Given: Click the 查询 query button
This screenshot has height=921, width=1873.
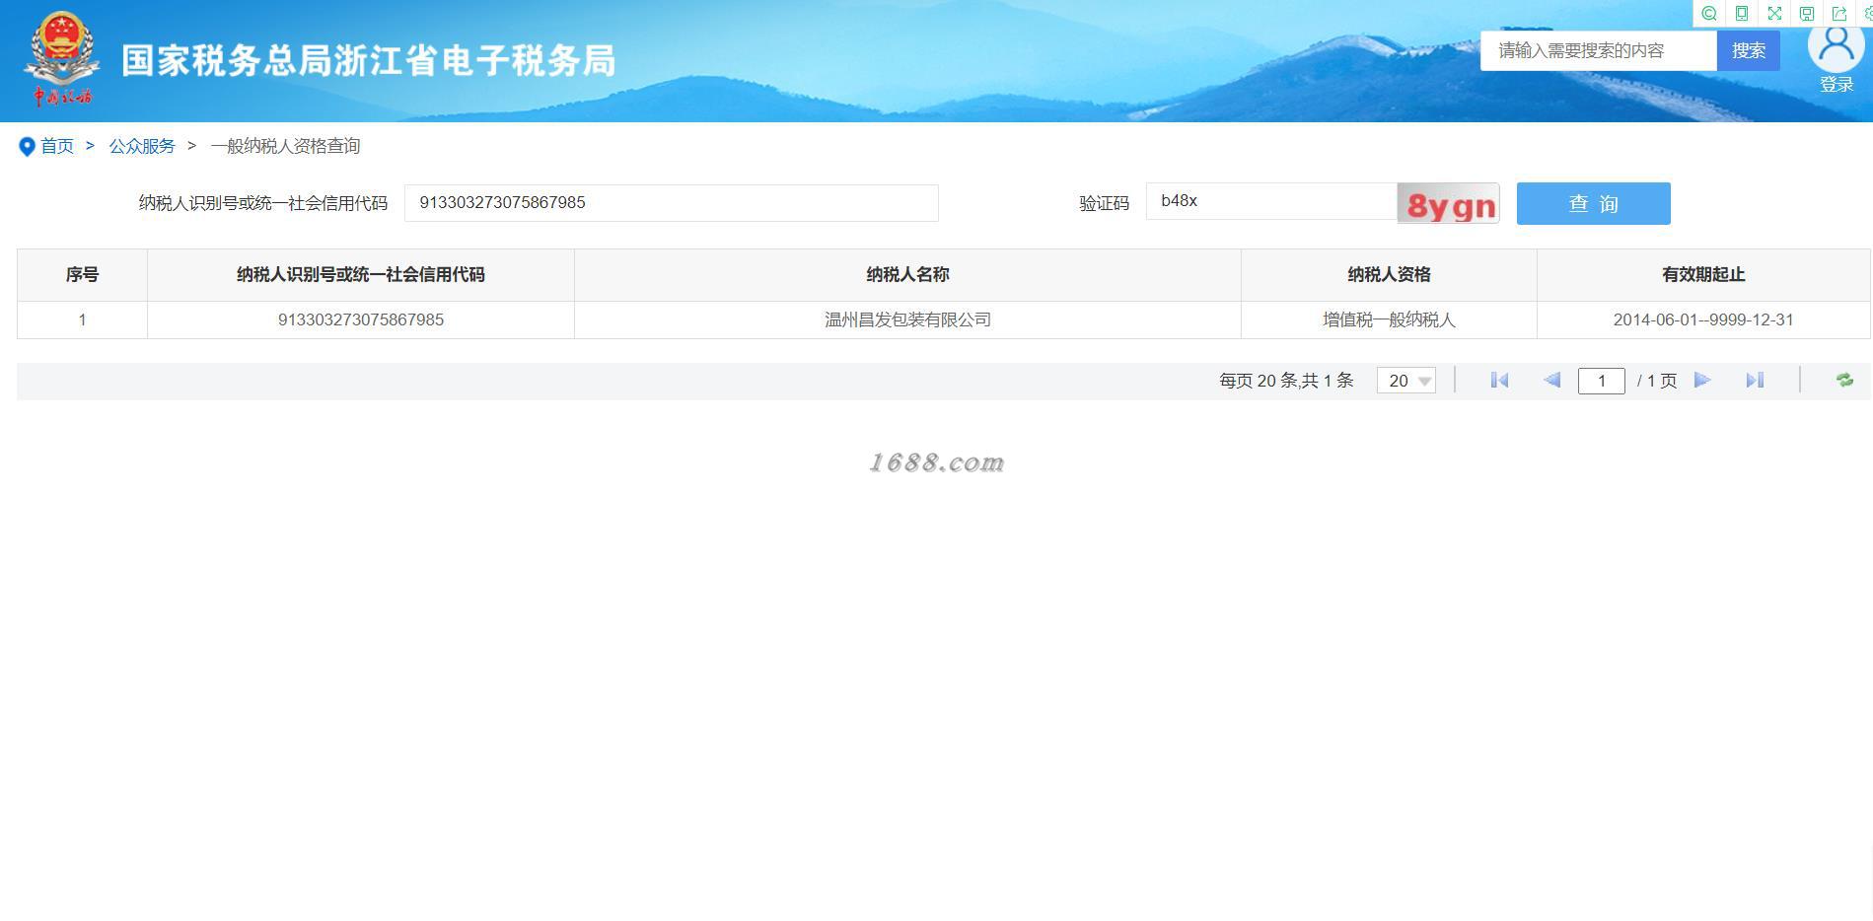Looking at the screenshot, I should 1593,203.
